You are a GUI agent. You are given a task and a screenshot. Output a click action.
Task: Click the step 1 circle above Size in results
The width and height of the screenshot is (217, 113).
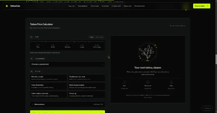(124, 82)
